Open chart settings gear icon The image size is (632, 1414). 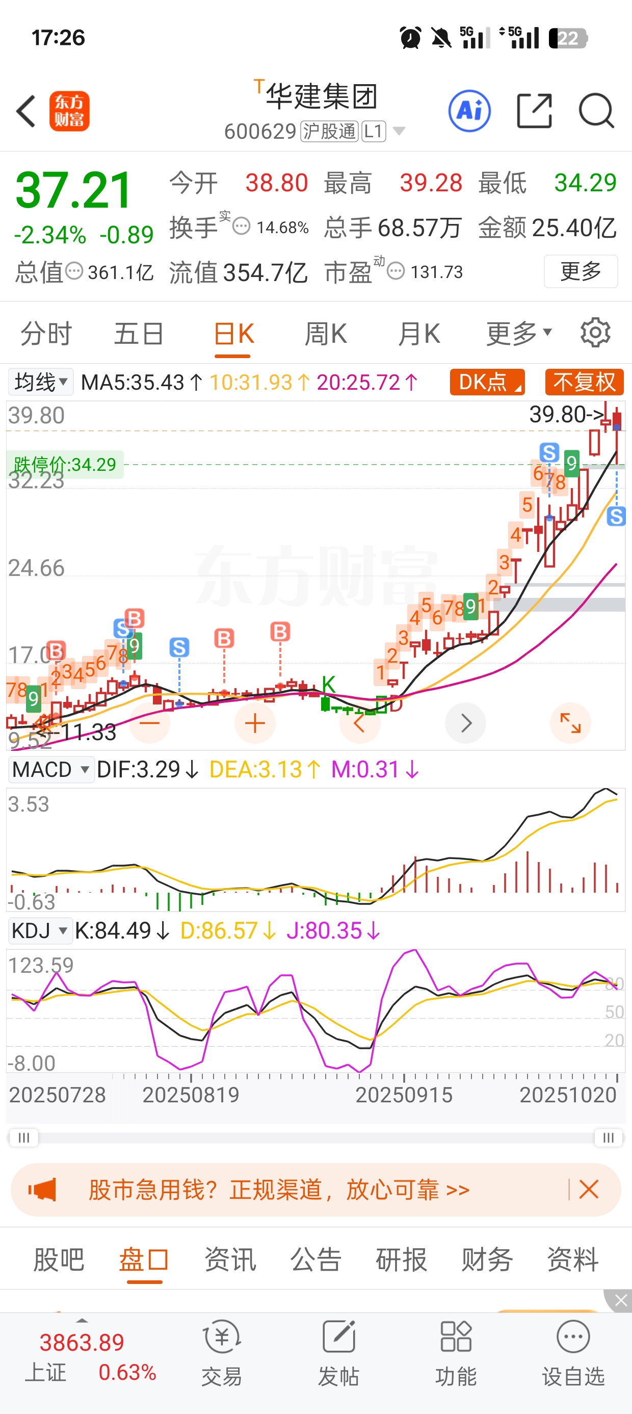595,333
